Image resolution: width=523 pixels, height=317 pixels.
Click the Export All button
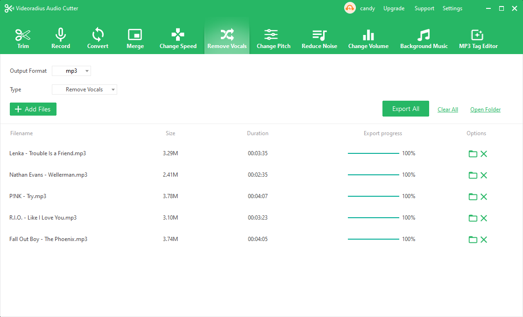click(406, 109)
